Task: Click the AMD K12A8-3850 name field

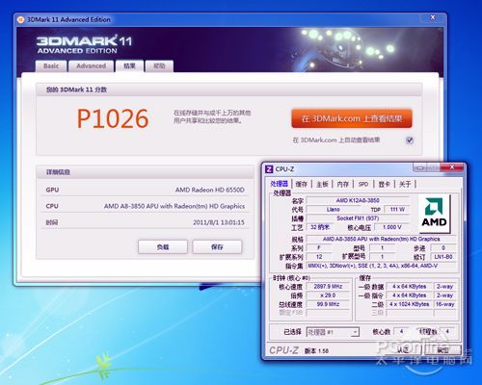Action: (358, 200)
